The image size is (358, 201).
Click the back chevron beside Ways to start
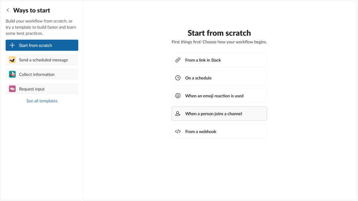7,10
